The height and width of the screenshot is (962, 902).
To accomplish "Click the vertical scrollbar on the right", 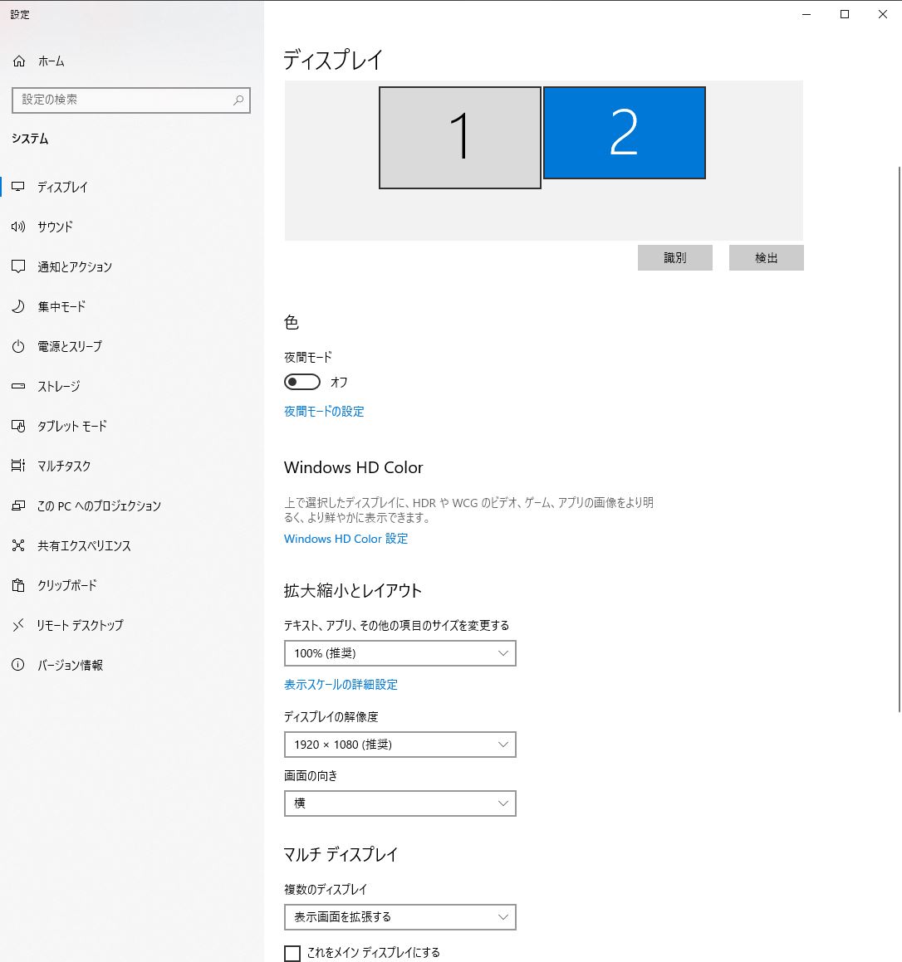I will coord(899,438).
